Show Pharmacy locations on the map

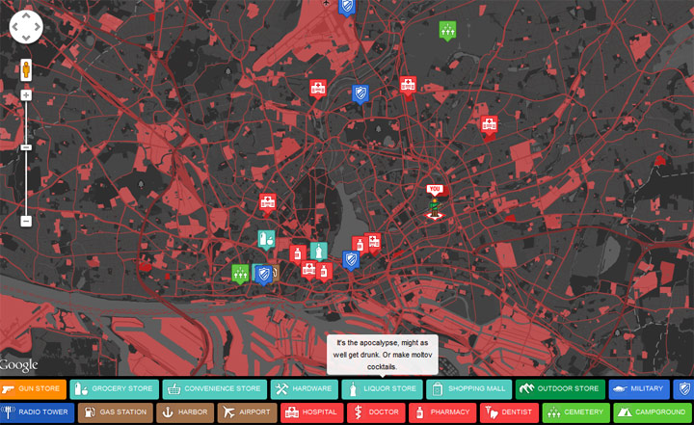pyautogui.click(x=441, y=412)
